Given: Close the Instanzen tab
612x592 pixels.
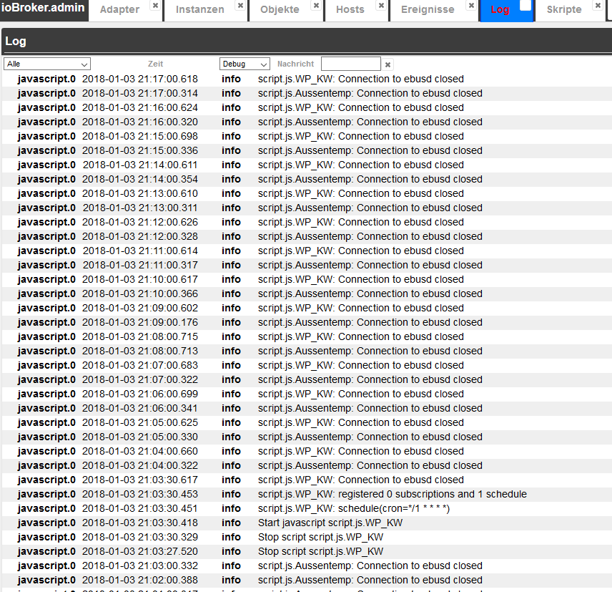Looking at the screenshot, I should click(240, 6).
